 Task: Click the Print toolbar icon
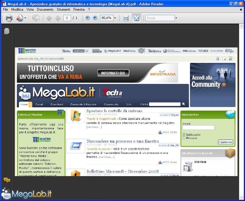(9, 18)
